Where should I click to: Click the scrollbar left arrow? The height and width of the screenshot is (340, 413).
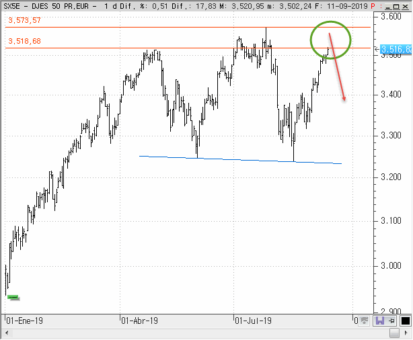[x=7, y=333]
